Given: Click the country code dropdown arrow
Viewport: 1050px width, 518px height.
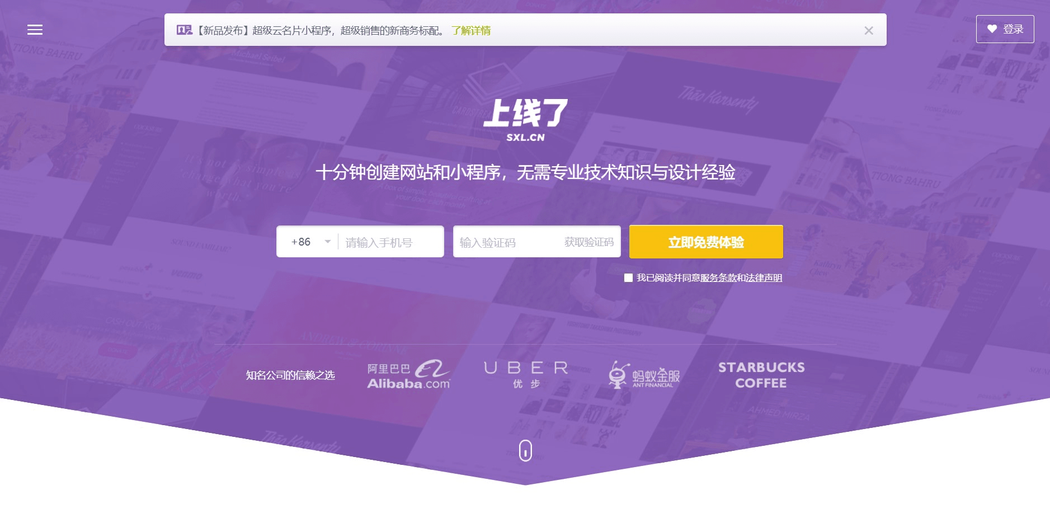Looking at the screenshot, I should click(x=328, y=242).
